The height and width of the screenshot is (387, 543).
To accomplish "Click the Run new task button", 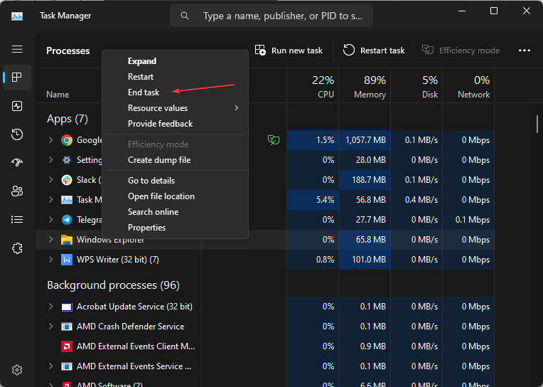I will [289, 51].
